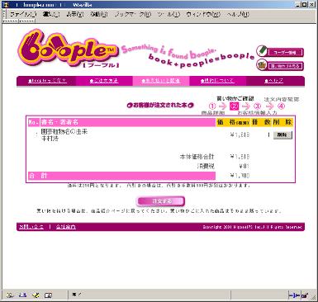Image resolution: width=318 pixels, height=302 pixels.
Task: Toggle the online/offline connection icon
Action: [x=294, y=295]
